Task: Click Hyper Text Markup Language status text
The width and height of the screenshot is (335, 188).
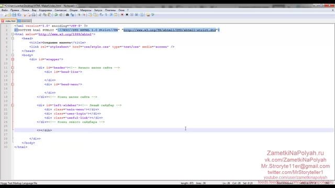Action: click(19, 183)
